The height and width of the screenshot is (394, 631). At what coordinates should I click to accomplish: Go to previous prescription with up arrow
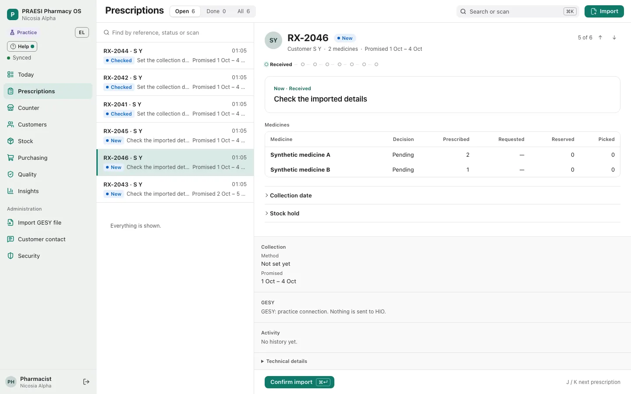point(600,38)
